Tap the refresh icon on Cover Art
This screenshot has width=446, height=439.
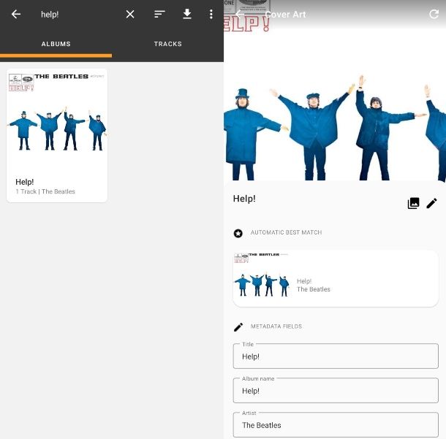[x=434, y=14]
